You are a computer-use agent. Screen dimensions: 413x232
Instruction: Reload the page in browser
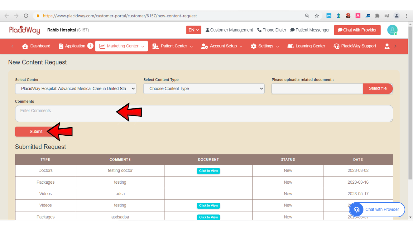pos(26,16)
